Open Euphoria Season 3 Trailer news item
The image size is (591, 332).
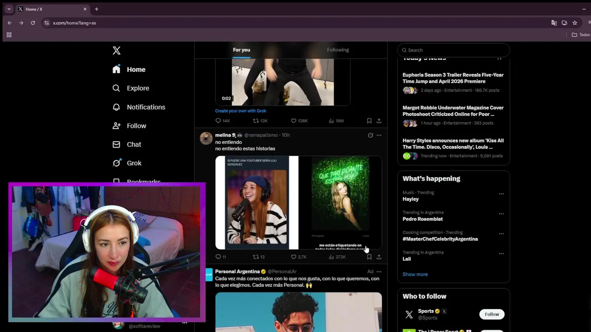453,82
